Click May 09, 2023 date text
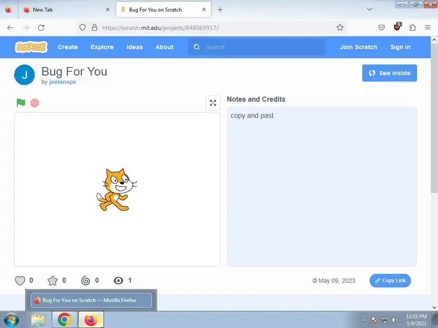 point(337,281)
